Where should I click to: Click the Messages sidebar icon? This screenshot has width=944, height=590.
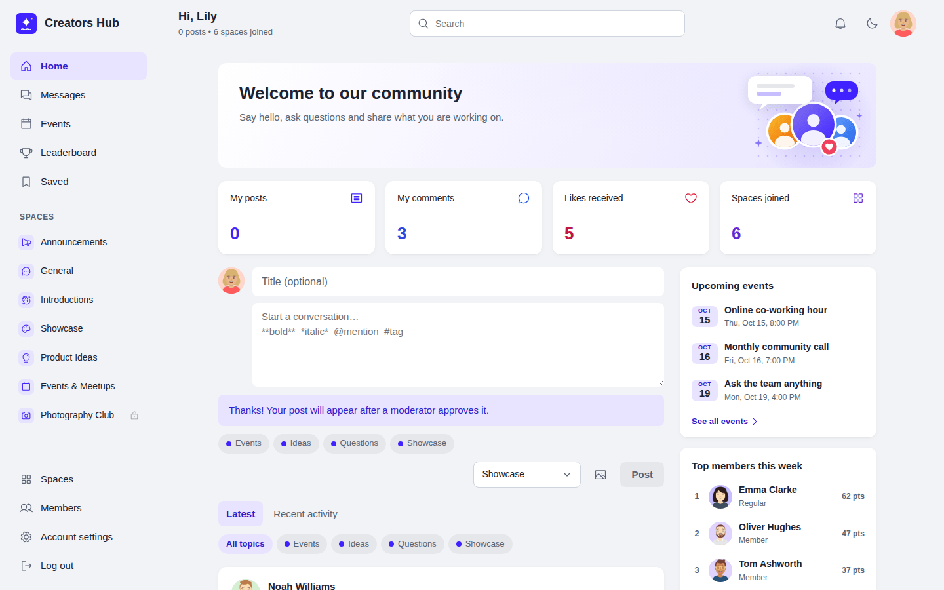(26, 95)
